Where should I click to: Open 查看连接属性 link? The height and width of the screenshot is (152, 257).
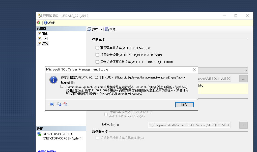47,151
